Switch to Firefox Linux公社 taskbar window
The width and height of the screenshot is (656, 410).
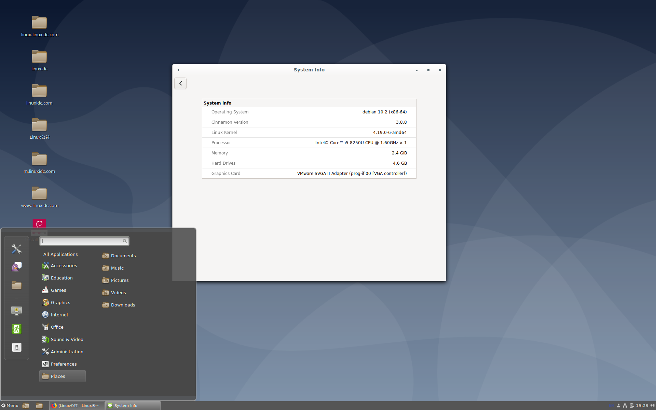(x=77, y=406)
